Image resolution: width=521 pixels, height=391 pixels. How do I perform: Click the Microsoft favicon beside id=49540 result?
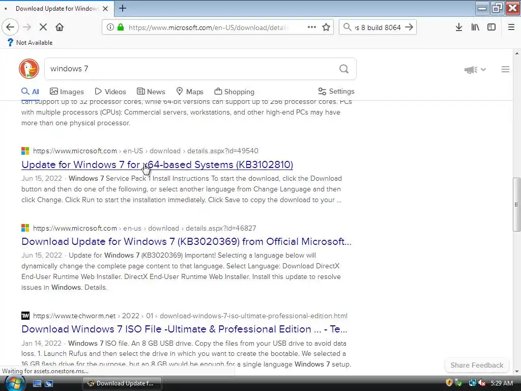[x=25, y=151]
